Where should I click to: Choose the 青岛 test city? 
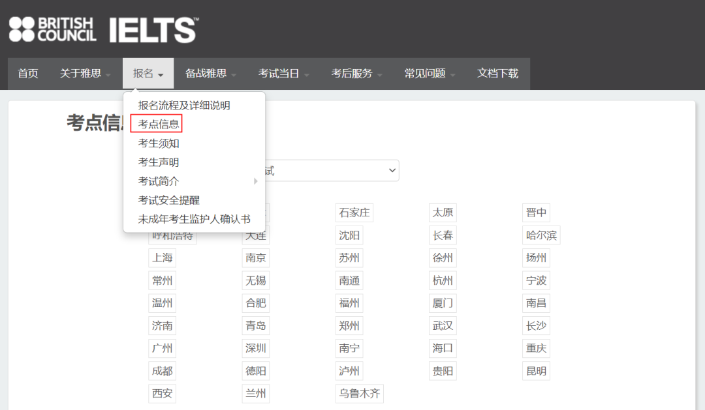[256, 325]
